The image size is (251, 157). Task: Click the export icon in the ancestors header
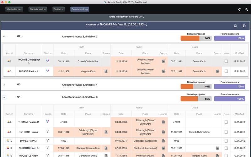244,26
